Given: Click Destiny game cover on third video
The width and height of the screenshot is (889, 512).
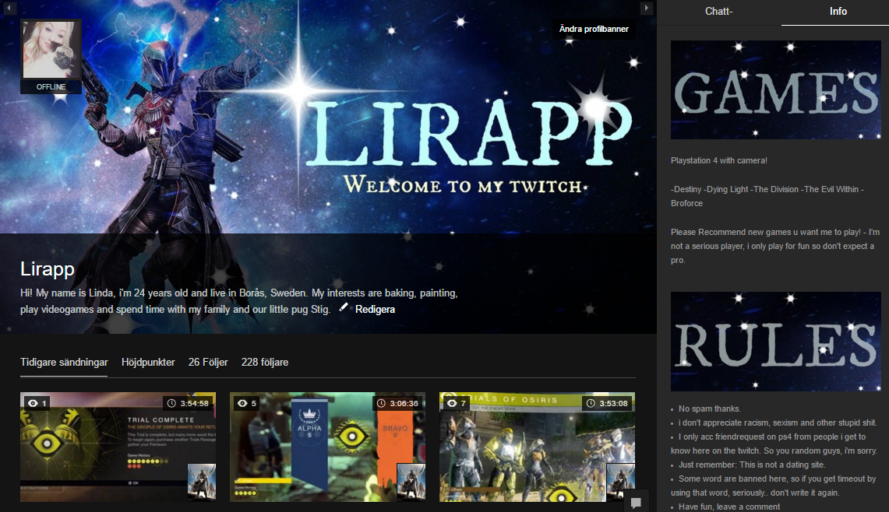Looking at the screenshot, I should pyautogui.click(x=621, y=482).
